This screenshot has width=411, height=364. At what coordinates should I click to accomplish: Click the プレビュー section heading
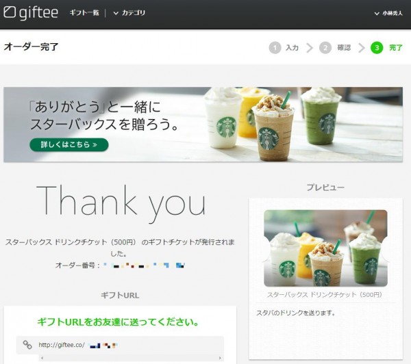click(325, 187)
